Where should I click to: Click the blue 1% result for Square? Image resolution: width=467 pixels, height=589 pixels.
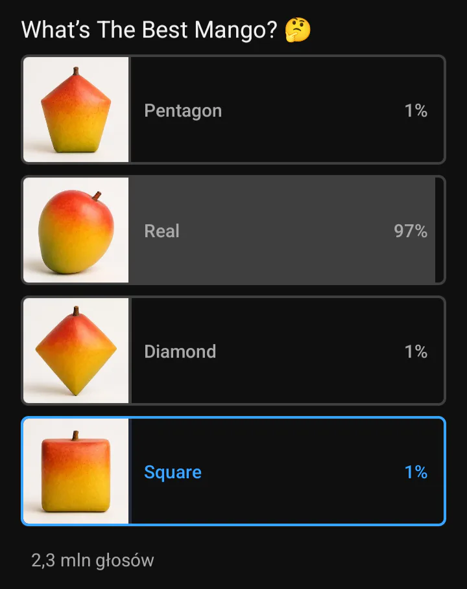(416, 472)
